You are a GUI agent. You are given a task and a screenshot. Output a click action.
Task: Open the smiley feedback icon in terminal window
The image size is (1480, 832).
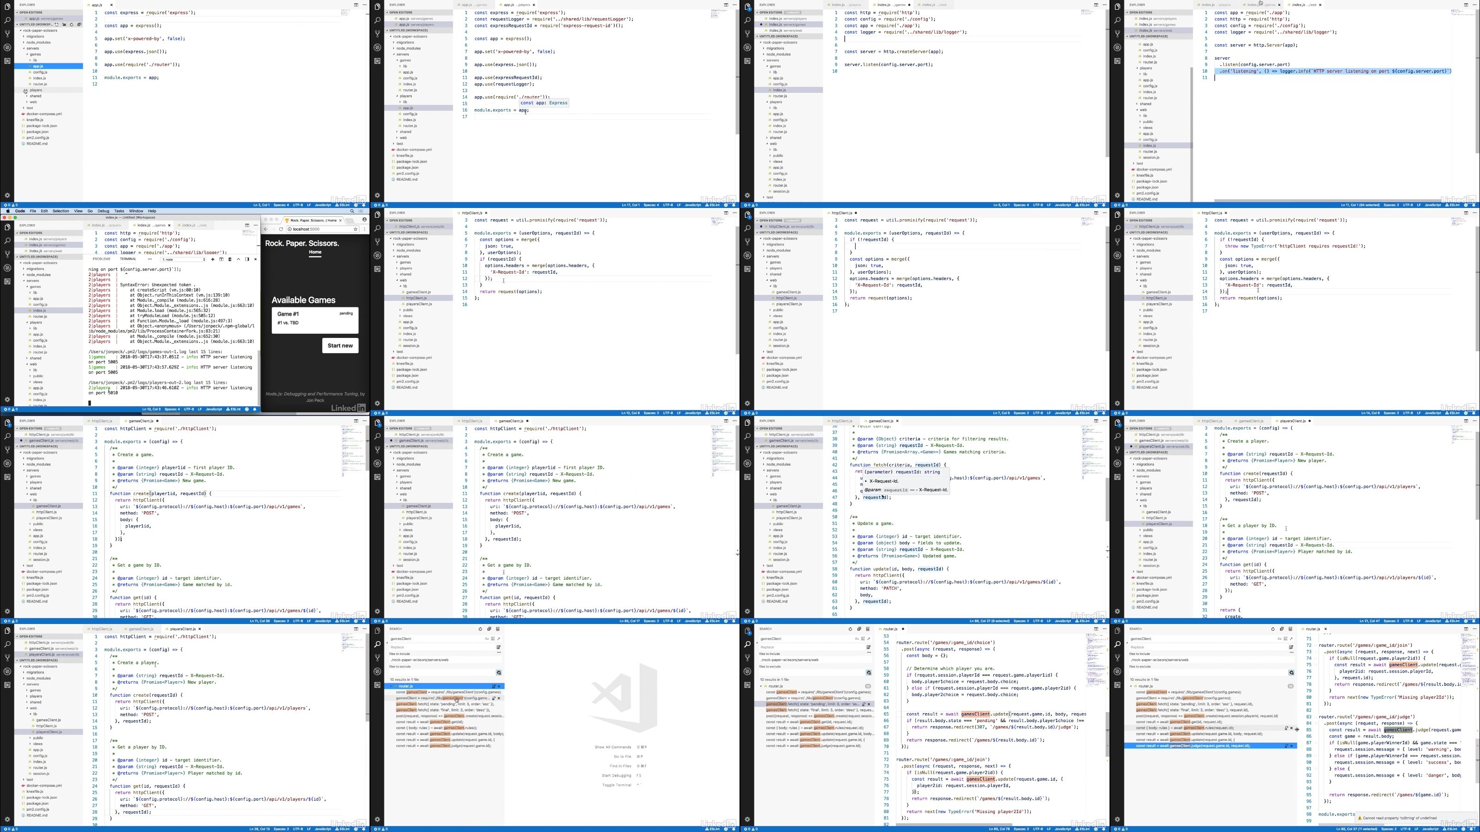pyautogui.click(x=247, y=410)
